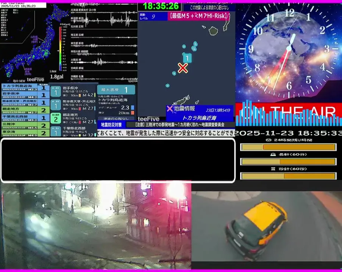
Task: Click the この地震による津波の心配はなし notice
Action: [209, 8]
